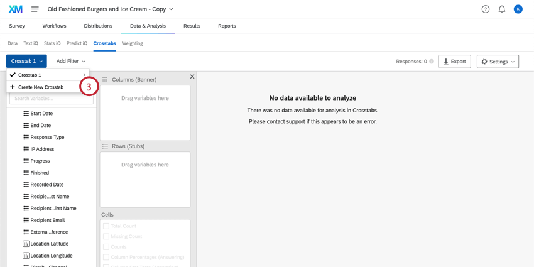The width and height of the screenshot is (534, 267).
Task: Select Create New Crosstab option
Action: (x=41, y=87)
